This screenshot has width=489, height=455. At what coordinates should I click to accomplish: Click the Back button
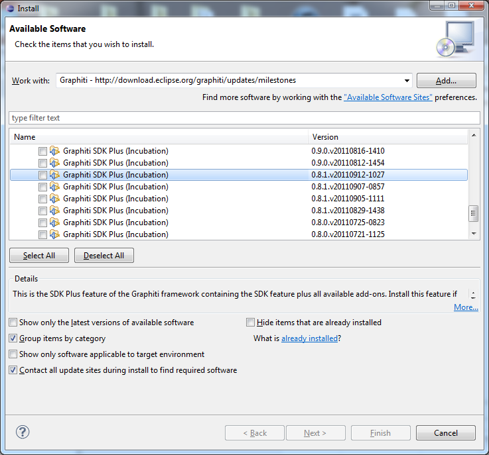255,433
